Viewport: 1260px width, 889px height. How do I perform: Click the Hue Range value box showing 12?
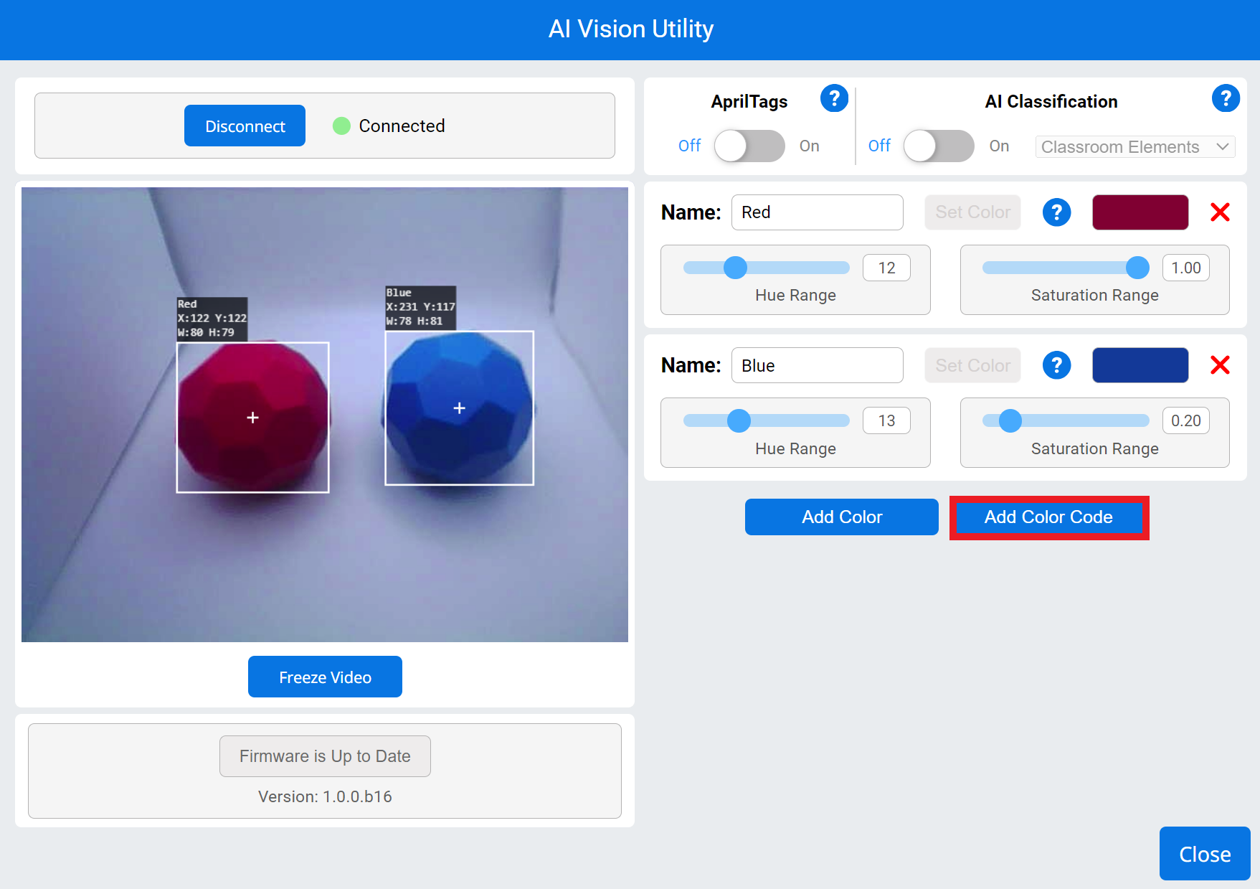point(886,267)
